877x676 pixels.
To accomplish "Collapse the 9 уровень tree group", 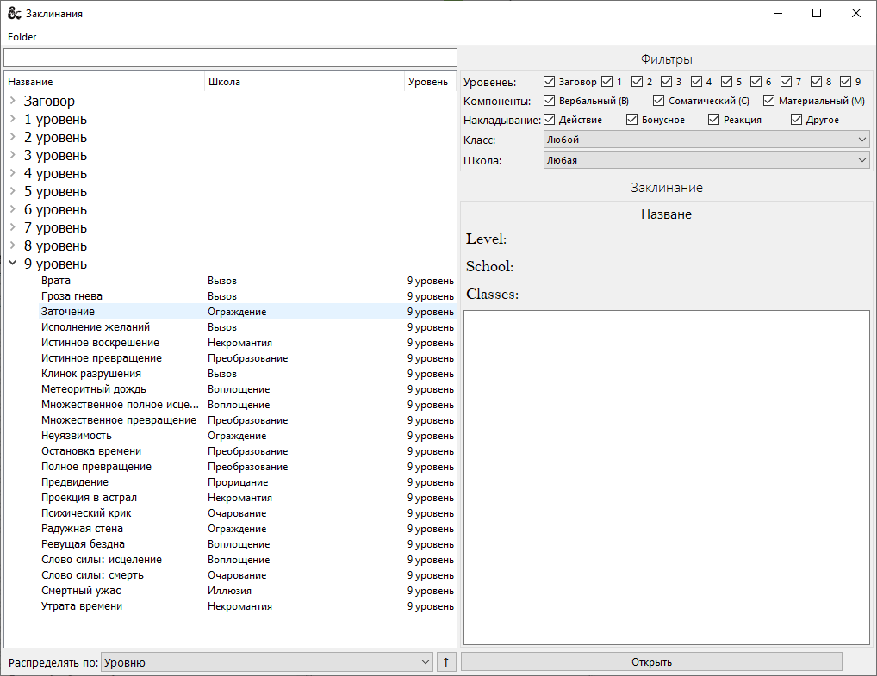I will pos(13,264).
